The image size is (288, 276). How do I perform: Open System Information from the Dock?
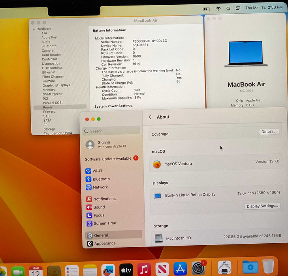click(224, 267)
